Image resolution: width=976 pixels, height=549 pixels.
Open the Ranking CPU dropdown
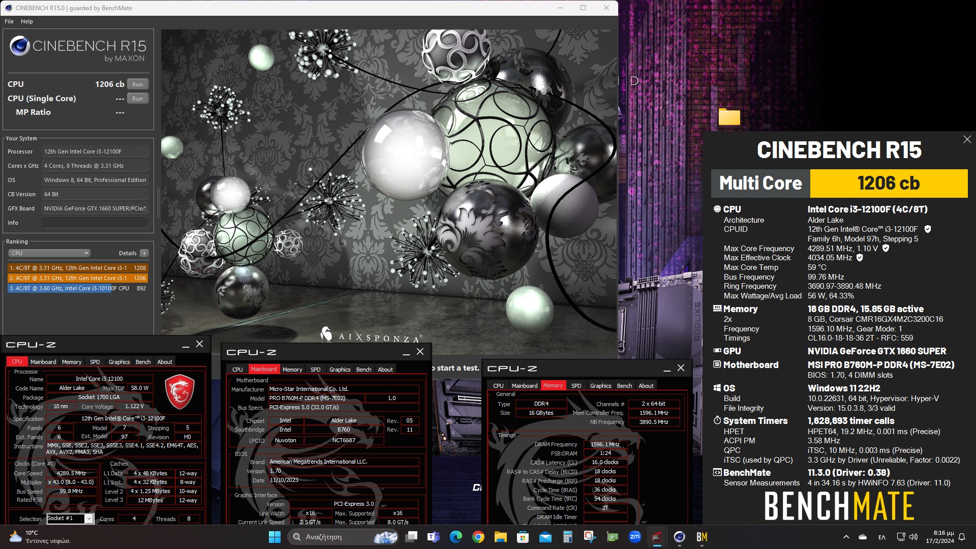coord(49,253)
